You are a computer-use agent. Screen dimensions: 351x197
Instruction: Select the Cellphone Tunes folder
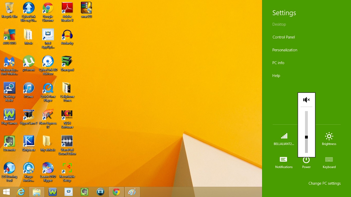point(67,92)
